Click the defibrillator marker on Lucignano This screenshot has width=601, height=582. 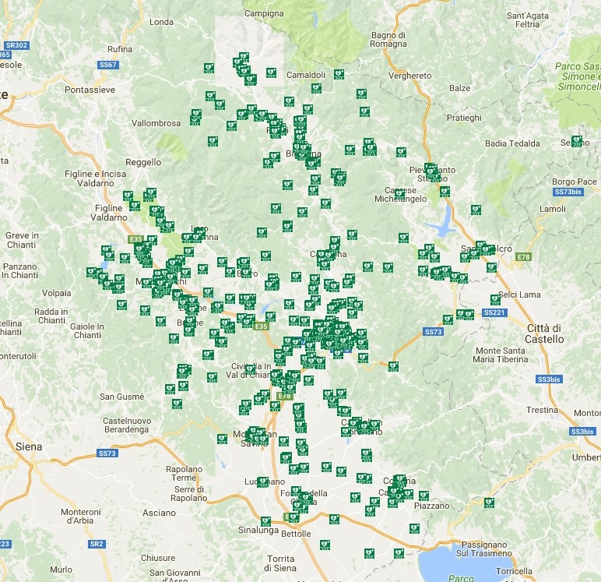(x=262, y=481)
